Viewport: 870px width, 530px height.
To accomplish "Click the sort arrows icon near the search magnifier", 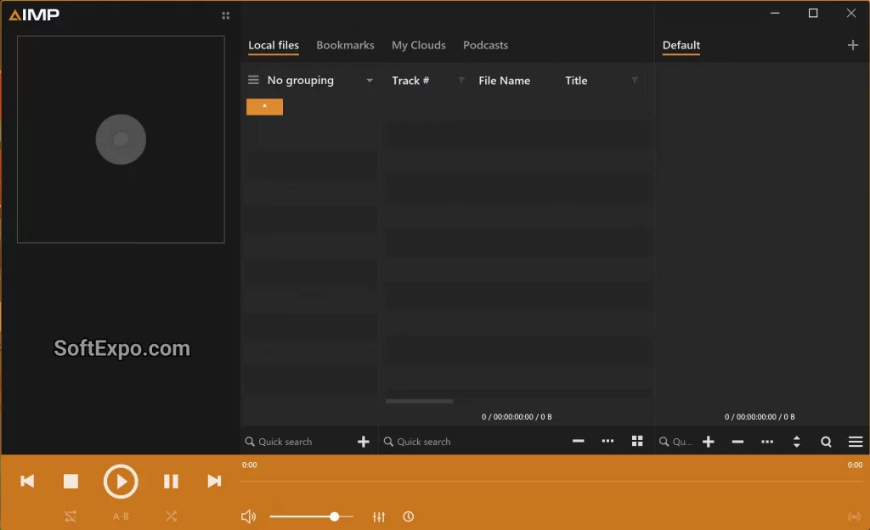I will tap(796, 441).
